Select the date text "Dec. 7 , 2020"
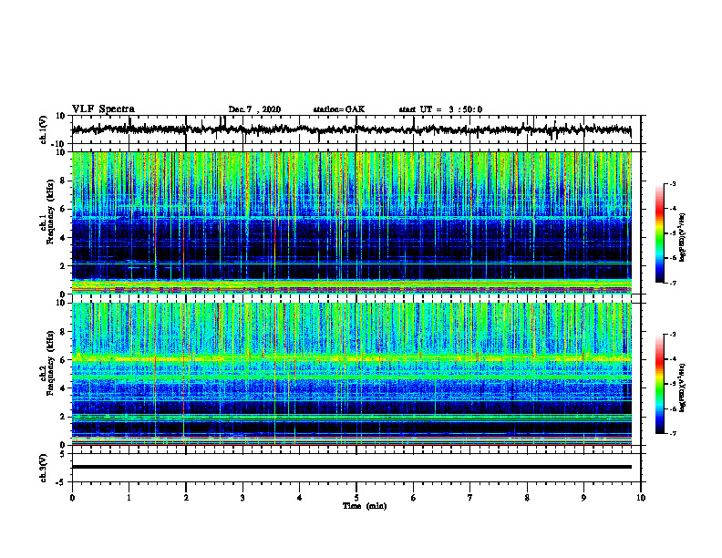Image resolution: width=722 pixels, height=558 pixels. tap(254, 109)
